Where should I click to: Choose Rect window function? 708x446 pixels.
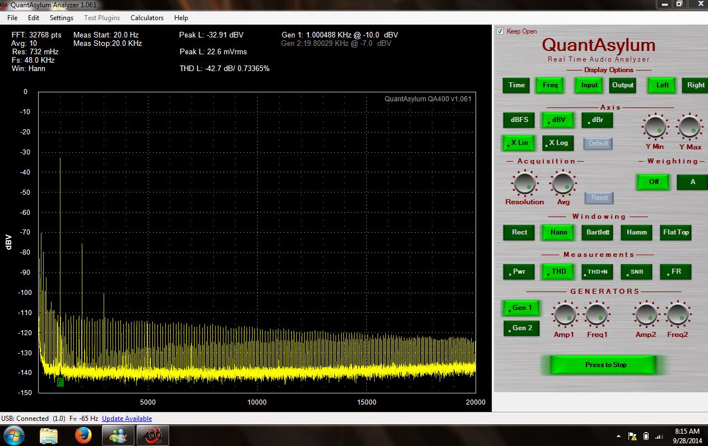519,232
